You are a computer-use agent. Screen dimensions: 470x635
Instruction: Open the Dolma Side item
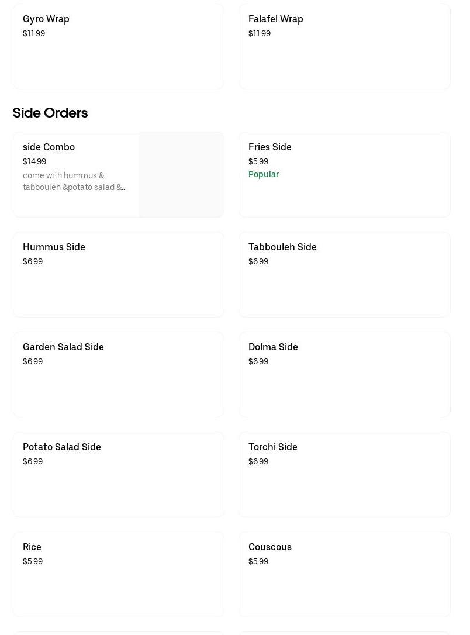click(x=344, y=374)
